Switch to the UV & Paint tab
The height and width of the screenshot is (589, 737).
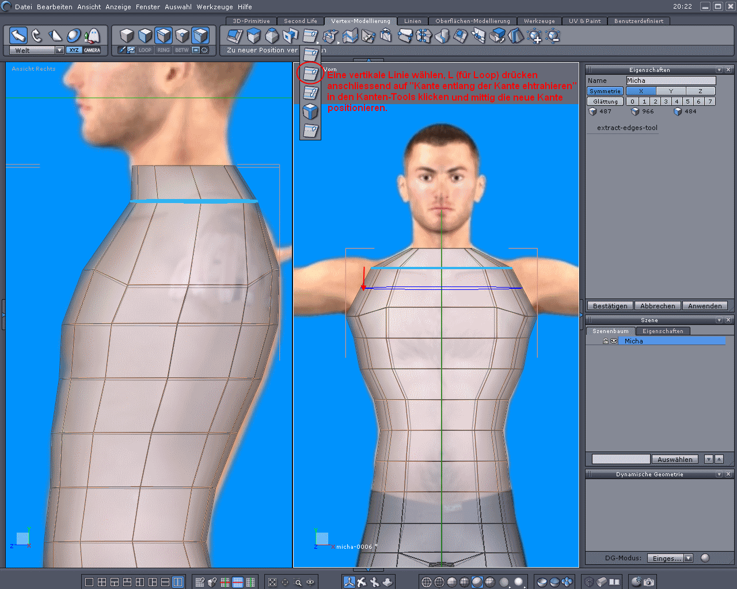coord(584,21)
